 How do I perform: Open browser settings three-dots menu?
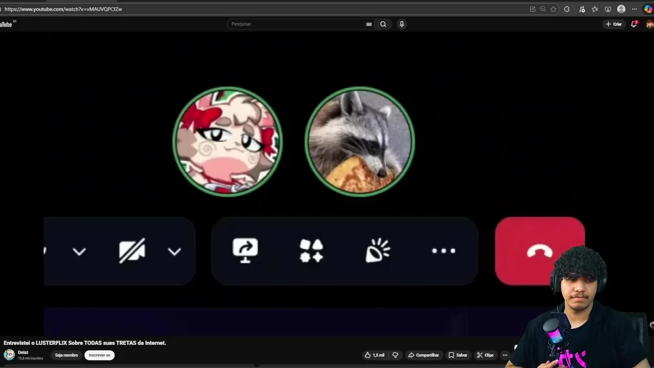coord(635,9)
